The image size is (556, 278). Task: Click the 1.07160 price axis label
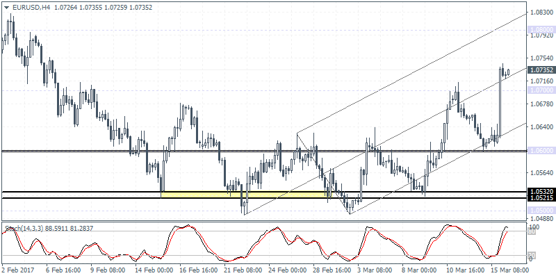click(541, 81)
